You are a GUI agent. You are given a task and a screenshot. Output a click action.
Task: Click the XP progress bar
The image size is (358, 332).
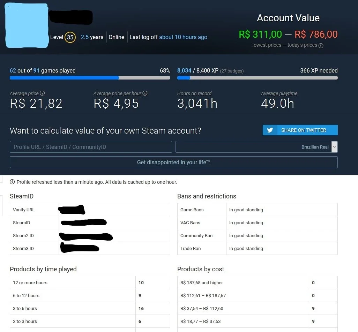[x=257, y=78]
